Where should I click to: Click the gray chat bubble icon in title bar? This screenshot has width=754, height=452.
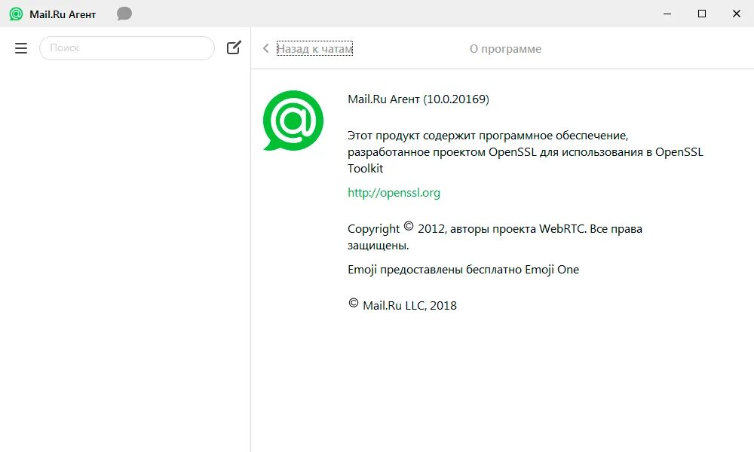tap(124, 14)
